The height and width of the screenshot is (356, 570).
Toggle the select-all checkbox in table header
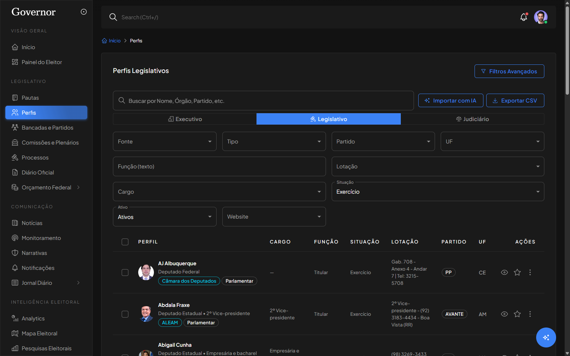coord(125,242)
